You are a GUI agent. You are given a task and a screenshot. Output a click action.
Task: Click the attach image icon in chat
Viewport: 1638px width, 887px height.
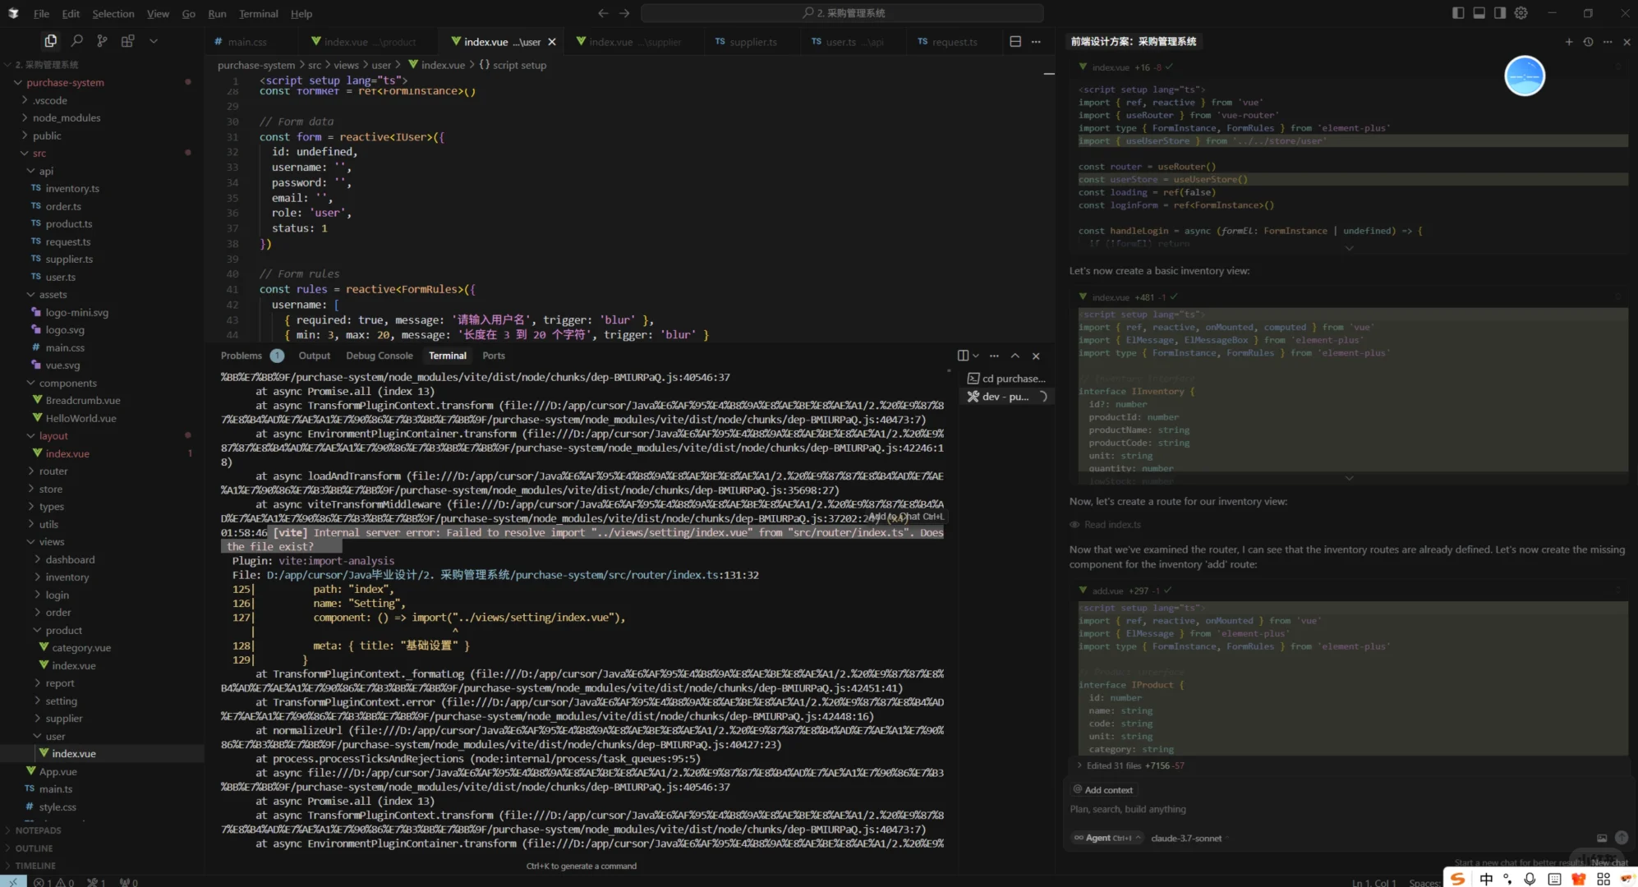(x=1601, y=838)
